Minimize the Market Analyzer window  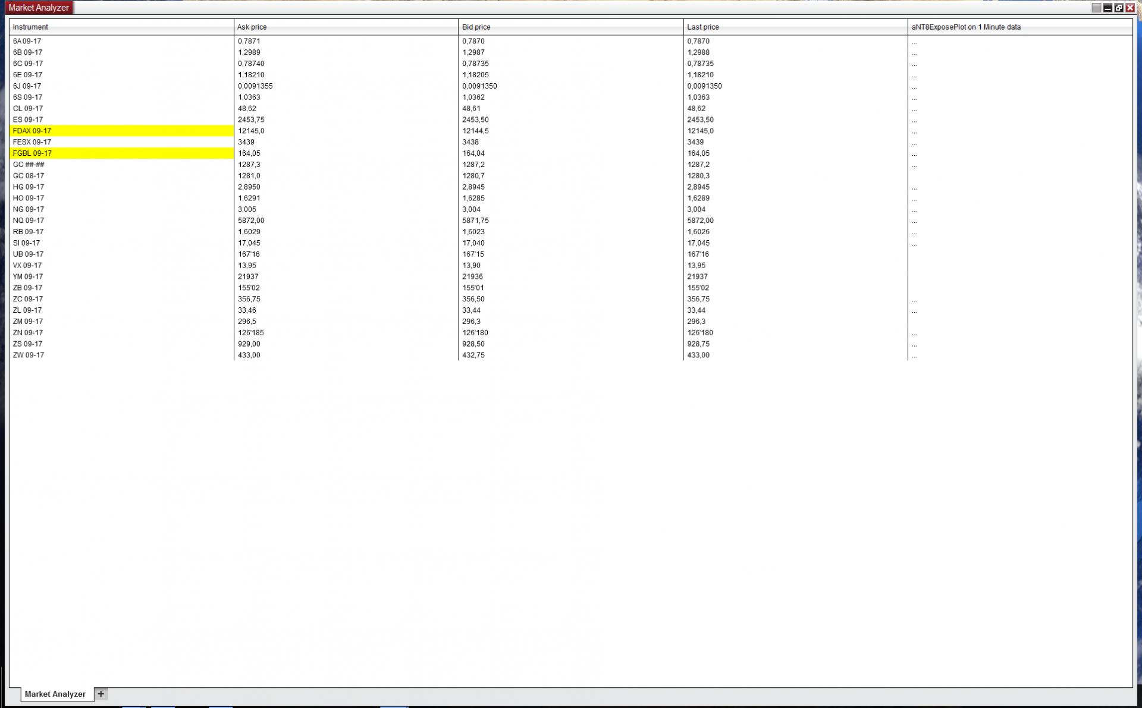coord(1108,8)
